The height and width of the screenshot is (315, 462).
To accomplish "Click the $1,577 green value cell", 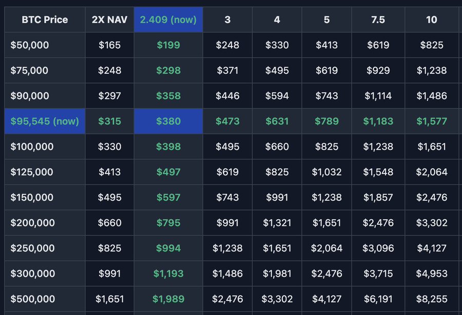I will tap(432, 121).
